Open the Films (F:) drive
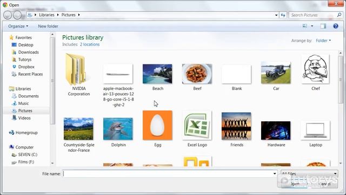Image resolution: width=346 pixels, height=195 pixels. [x=23, y=162]
